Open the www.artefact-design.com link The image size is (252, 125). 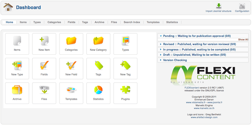pyautogui.click(x=204, y=117)
